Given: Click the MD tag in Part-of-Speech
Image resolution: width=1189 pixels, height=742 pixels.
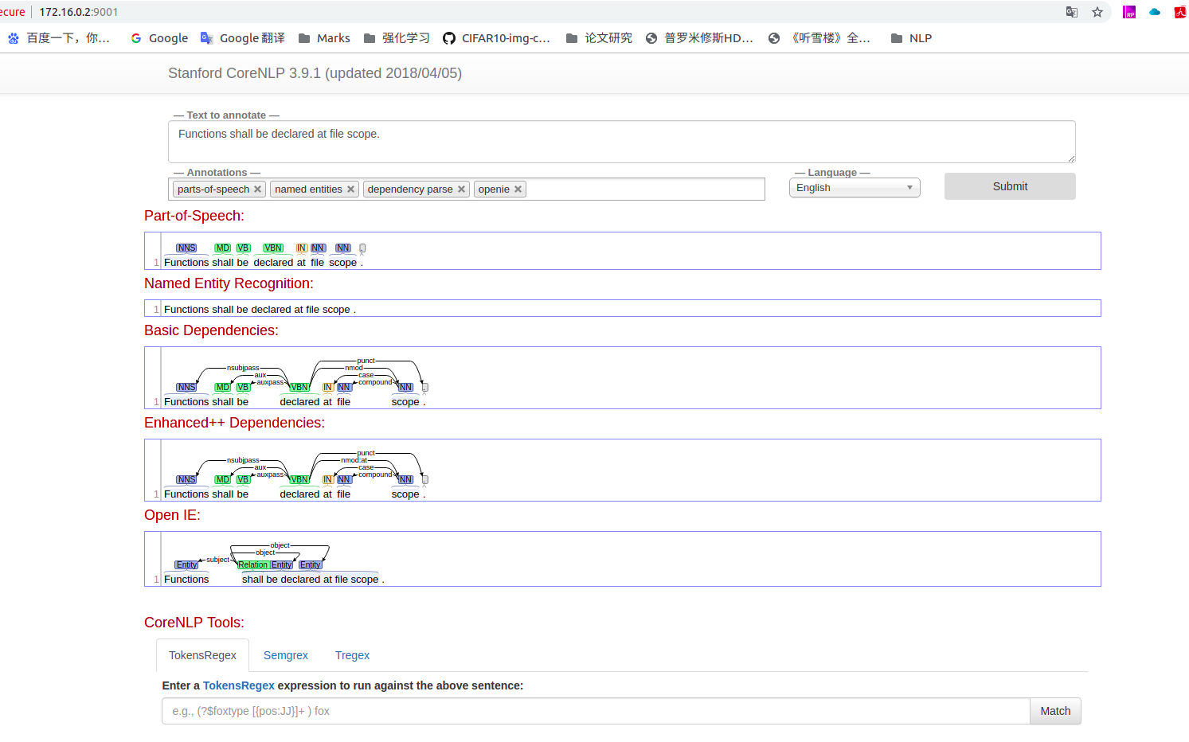Looking at the screenshot, I should click(223, 248).
